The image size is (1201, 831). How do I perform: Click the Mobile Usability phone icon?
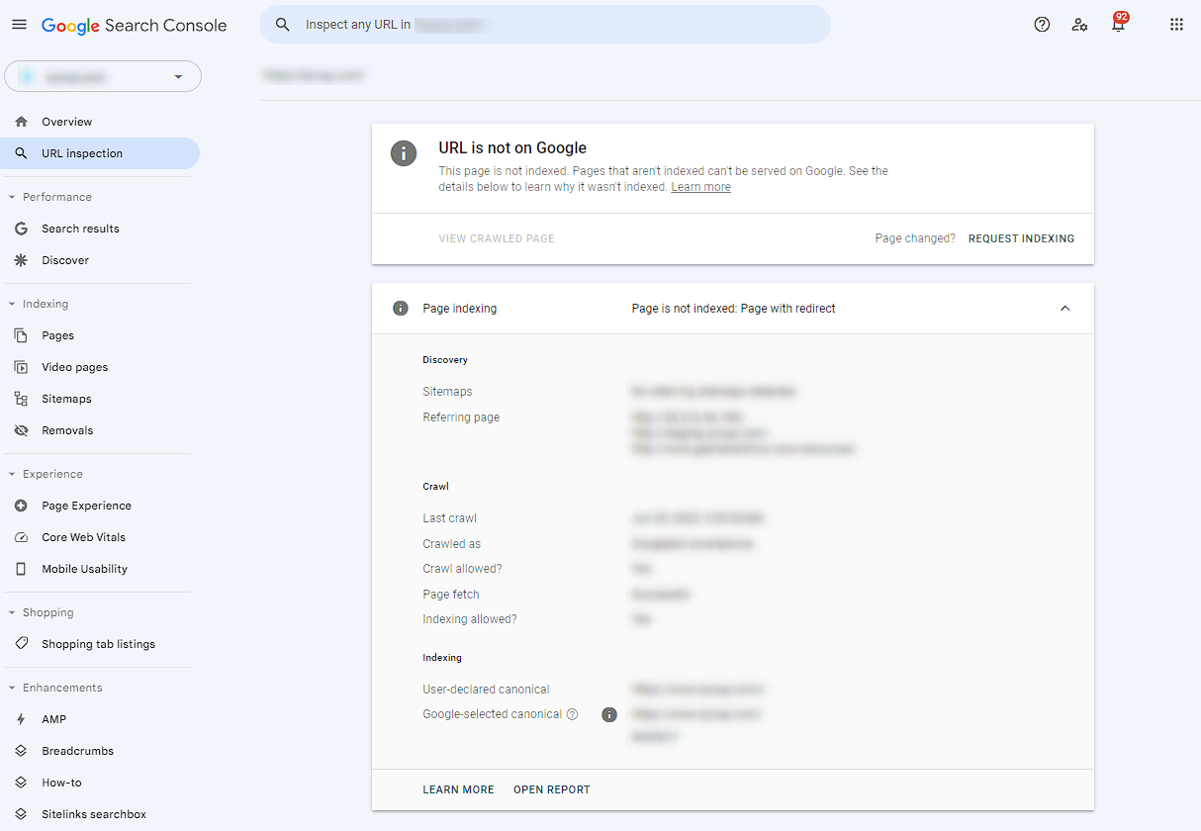22,569
